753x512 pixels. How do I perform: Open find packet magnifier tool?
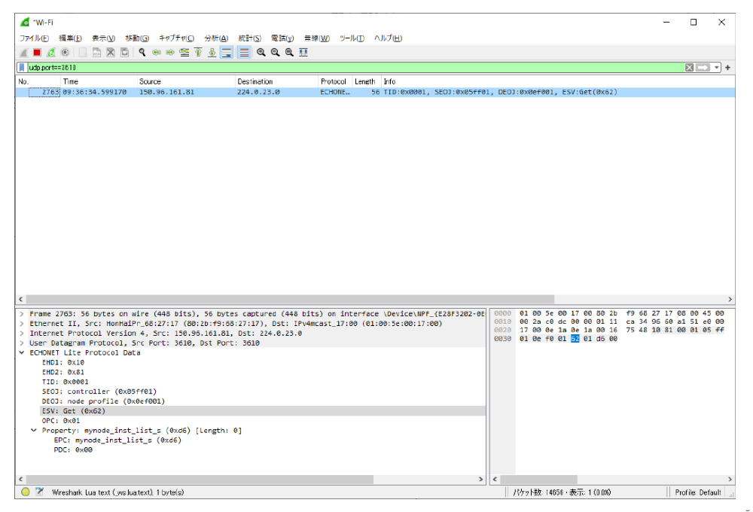(142, 53)
